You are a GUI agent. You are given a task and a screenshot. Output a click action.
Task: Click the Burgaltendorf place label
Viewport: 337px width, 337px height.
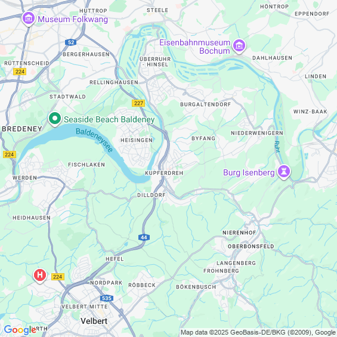pos(205,104)
